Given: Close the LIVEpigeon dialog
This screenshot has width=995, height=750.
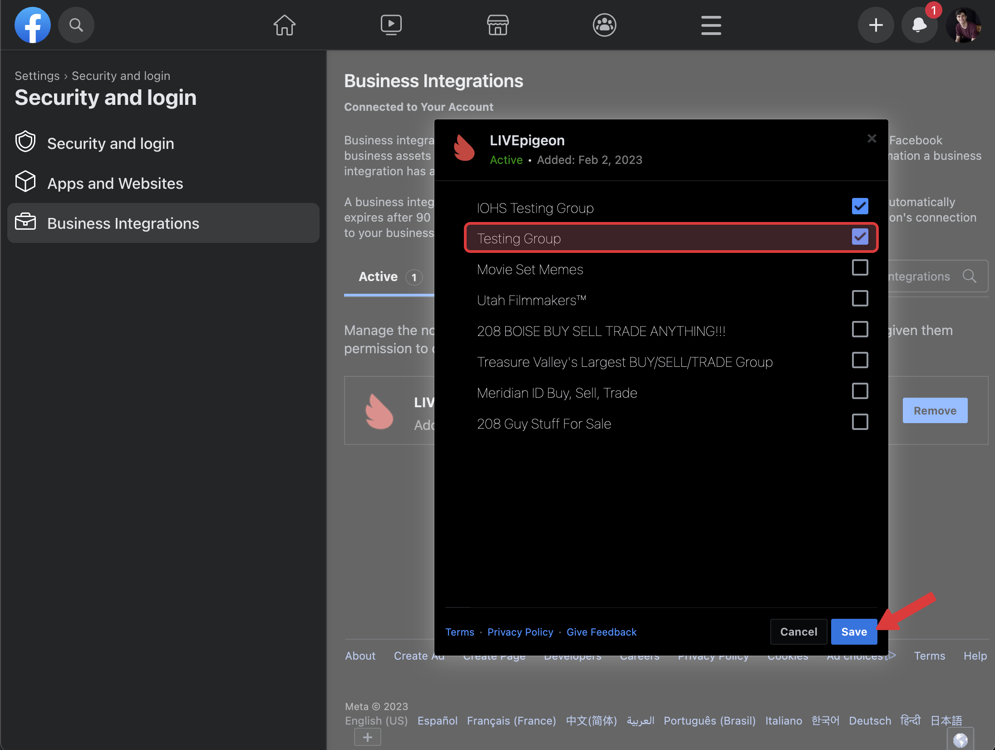Looking at the screenshot, I should (x=872, y=138).
